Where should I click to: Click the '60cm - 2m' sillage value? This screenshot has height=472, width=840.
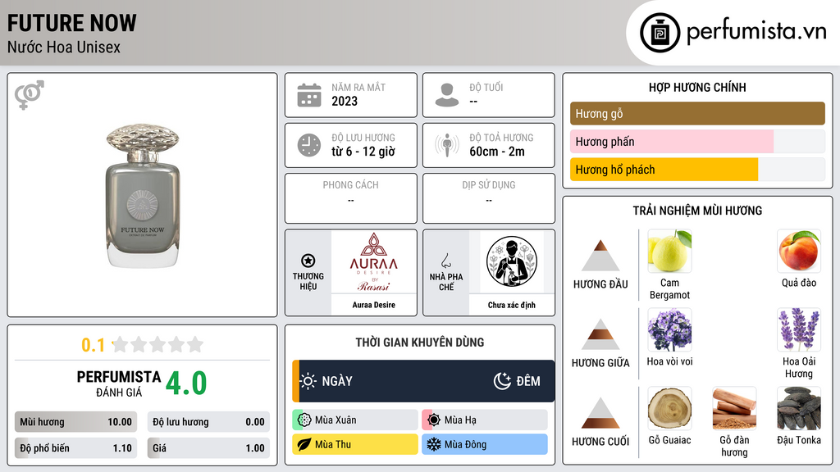pyautogui.click(x=497, y=152)
